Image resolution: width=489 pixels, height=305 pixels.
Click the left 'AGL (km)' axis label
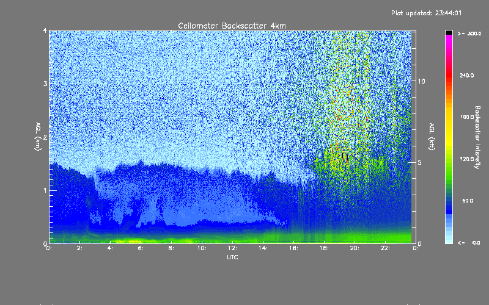(x=38, y=136)
